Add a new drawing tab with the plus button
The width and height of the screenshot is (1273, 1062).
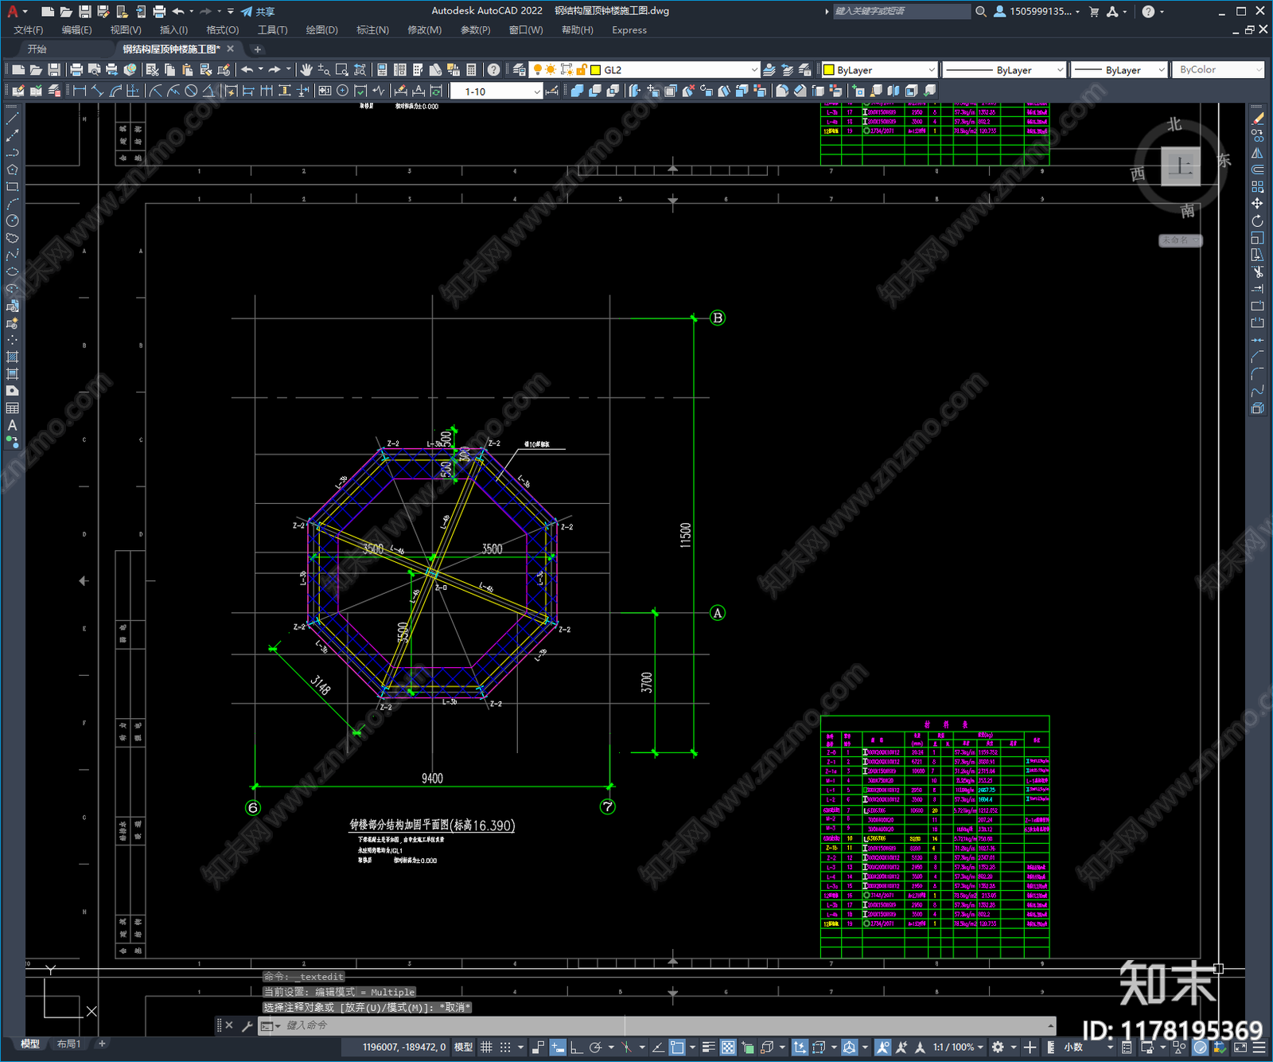(x=257, y=49)
